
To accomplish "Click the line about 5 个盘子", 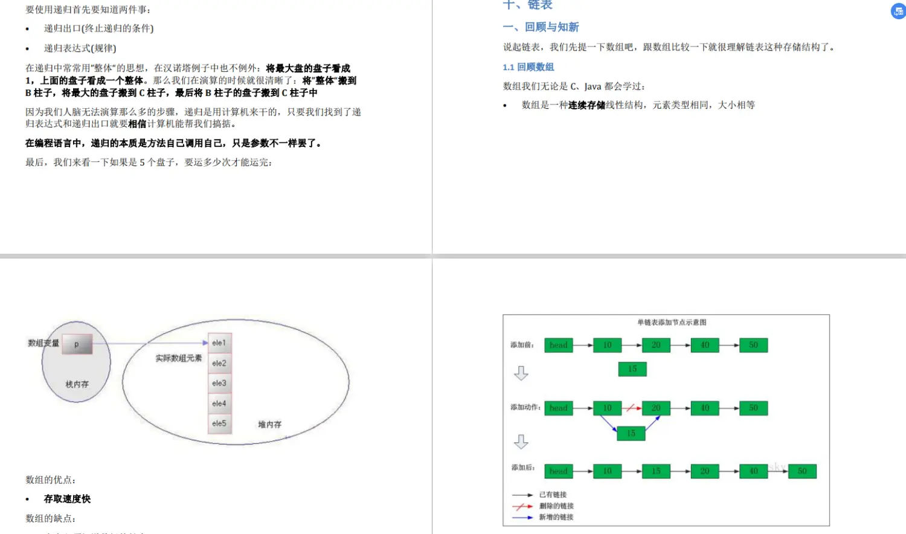I will 149,162.
